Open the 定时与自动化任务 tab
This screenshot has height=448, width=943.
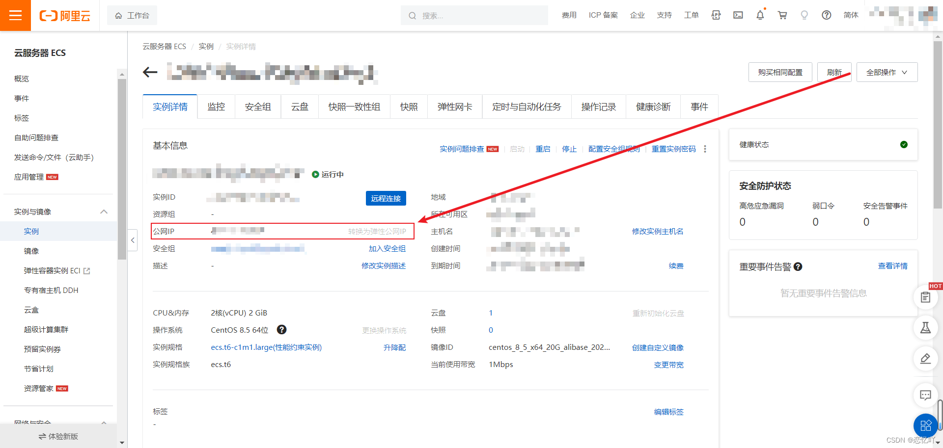pyautogui.click(x=527, y=106)
